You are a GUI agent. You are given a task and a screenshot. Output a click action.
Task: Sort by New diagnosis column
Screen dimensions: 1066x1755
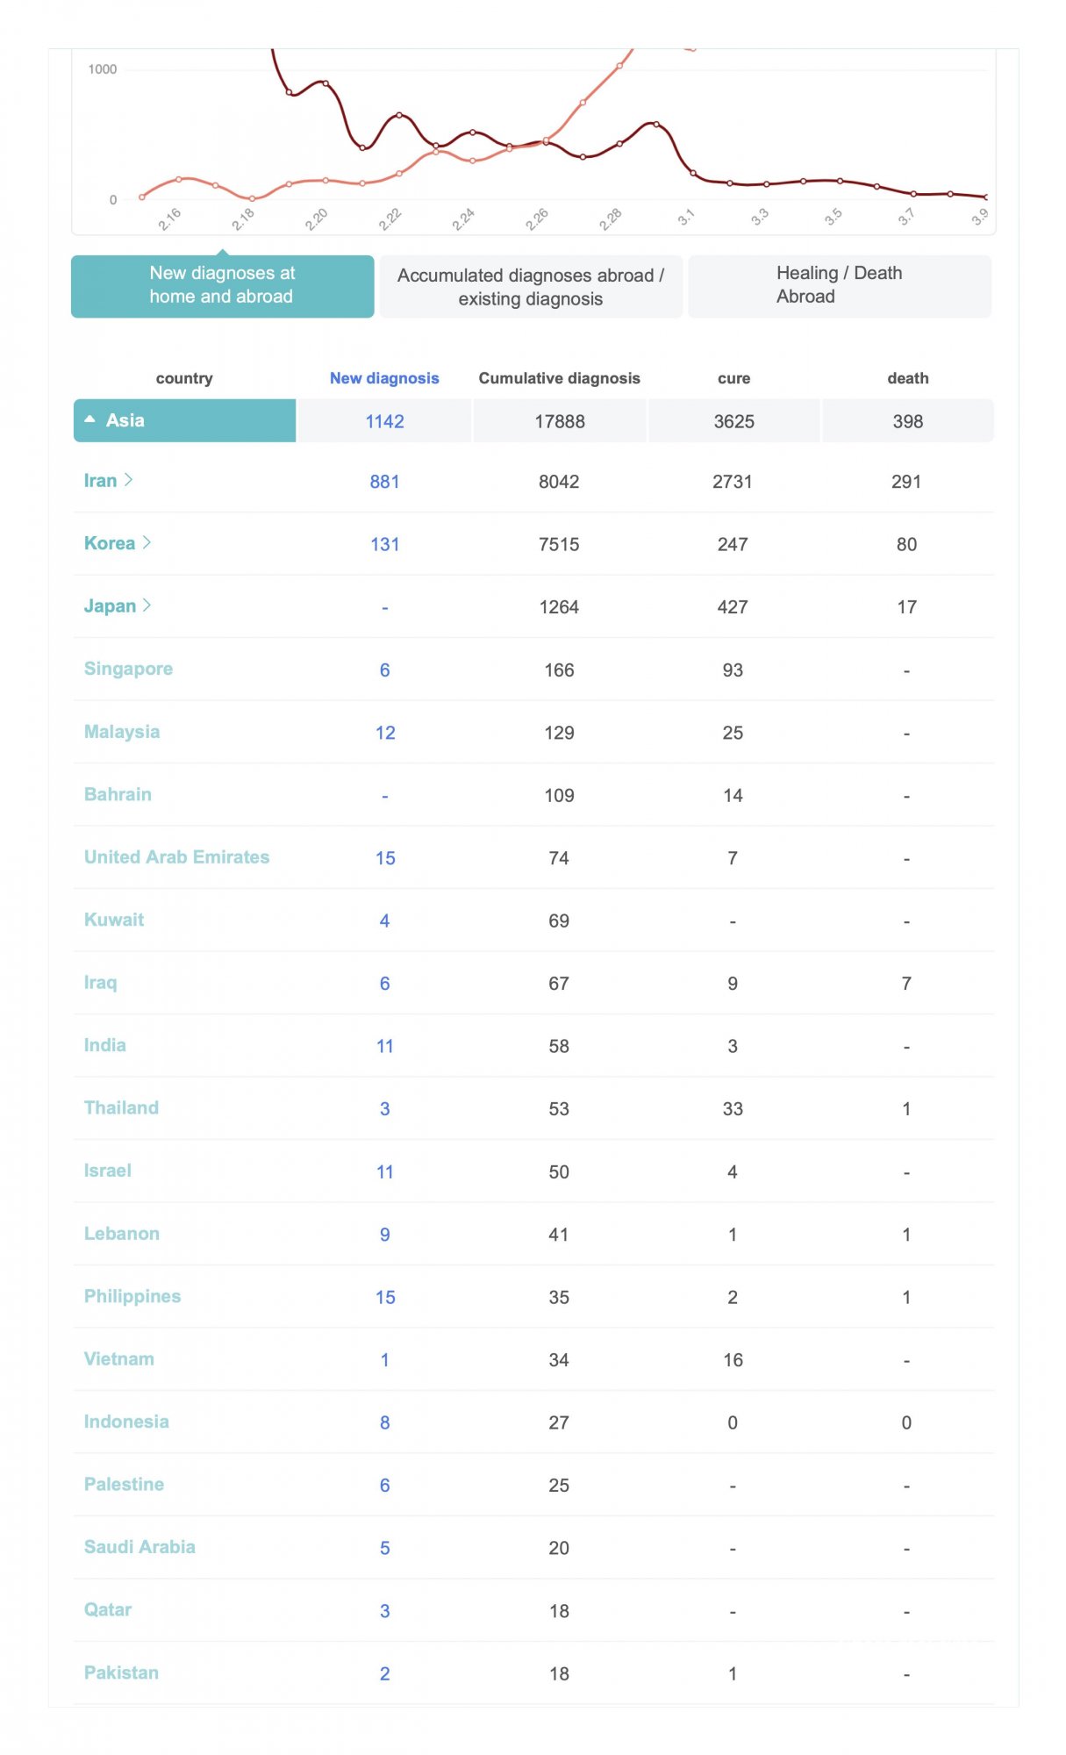pos(384,378)
